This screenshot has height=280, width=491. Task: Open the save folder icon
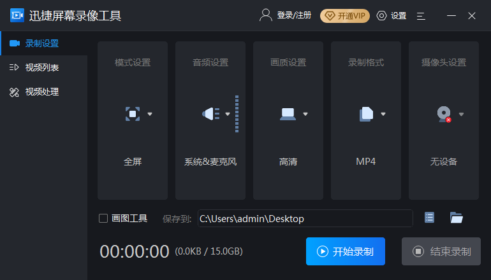click(456, 217)
